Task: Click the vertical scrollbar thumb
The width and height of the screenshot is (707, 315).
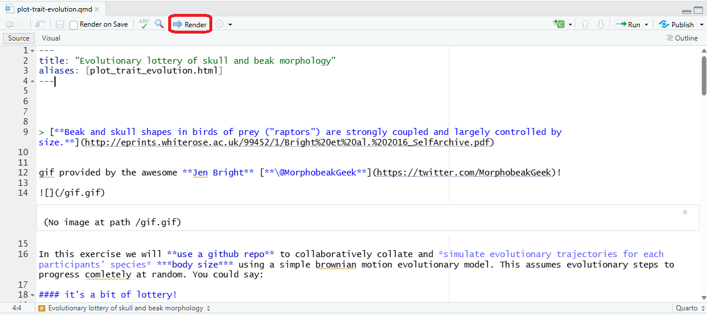Action: (x=704, y=75)
